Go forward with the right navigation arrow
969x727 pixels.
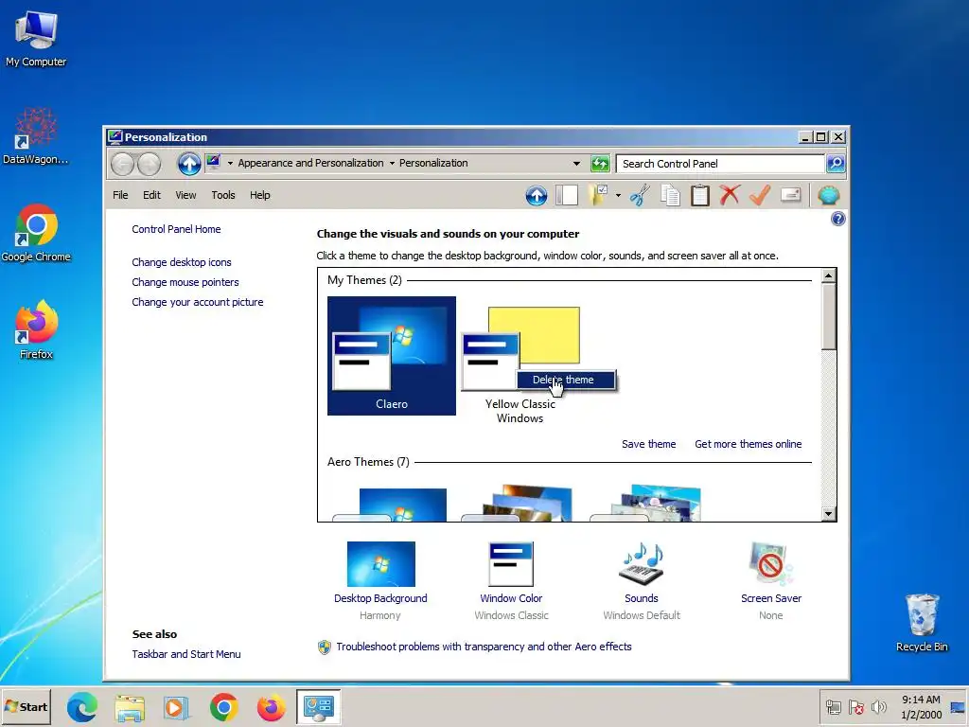[x=149, y=164]
